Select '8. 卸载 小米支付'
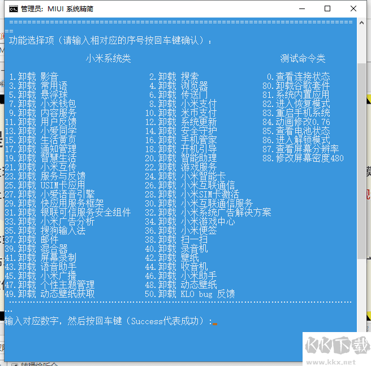The height and width of the screenshot is (366, 371). 183,104
